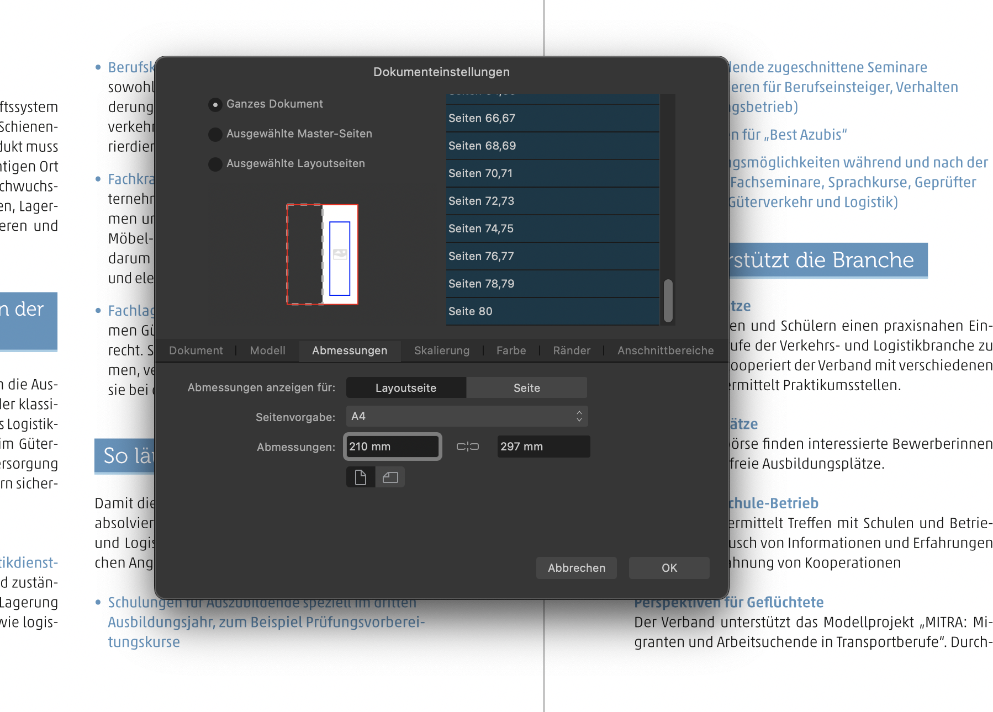Screen dimensions: 993x712
Task: Open the Abmessungen tab
Action: (350, 350)
